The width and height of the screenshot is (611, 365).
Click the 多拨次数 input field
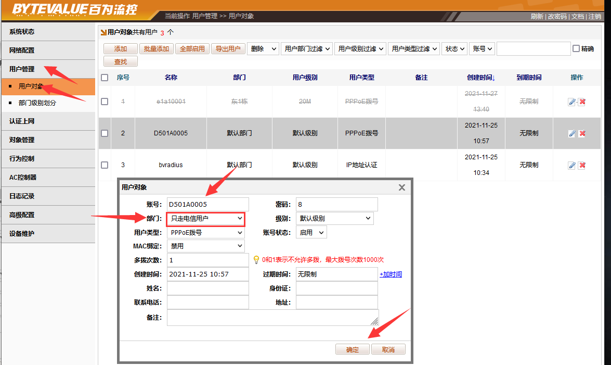(x=208, y=260)
